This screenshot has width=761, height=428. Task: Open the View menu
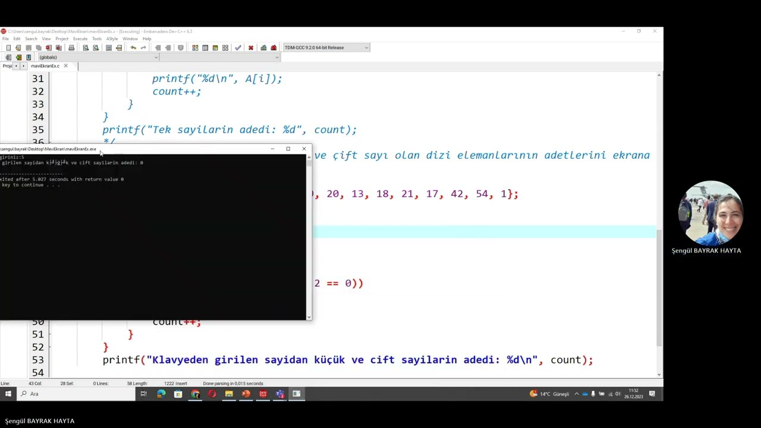point(46,39)
